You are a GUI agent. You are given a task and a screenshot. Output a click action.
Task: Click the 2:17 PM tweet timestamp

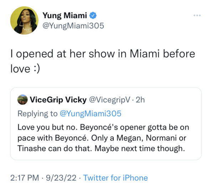pos(25,178)
